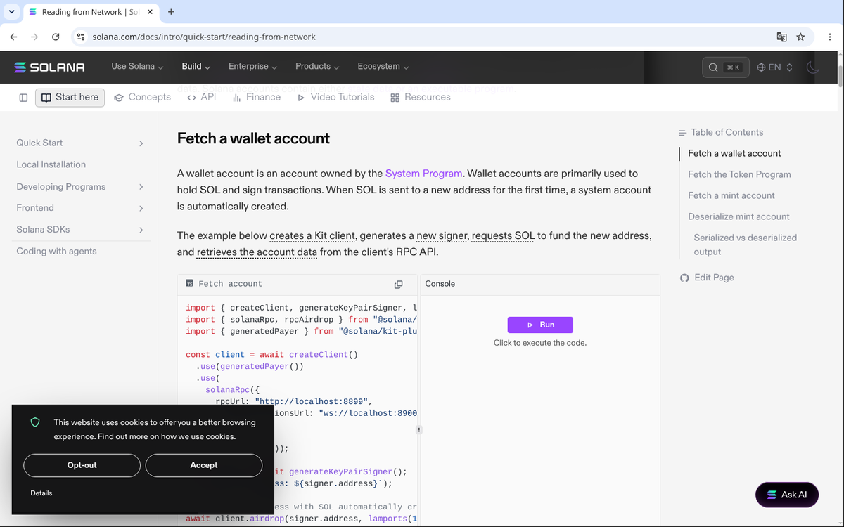This screenshot has height=527, width=844.
Task: Open Coding with agents in the sidebar
Action: point(56,251)
